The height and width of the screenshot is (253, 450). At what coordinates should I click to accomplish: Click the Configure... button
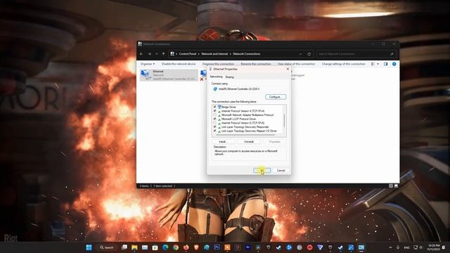coord(276,97)
